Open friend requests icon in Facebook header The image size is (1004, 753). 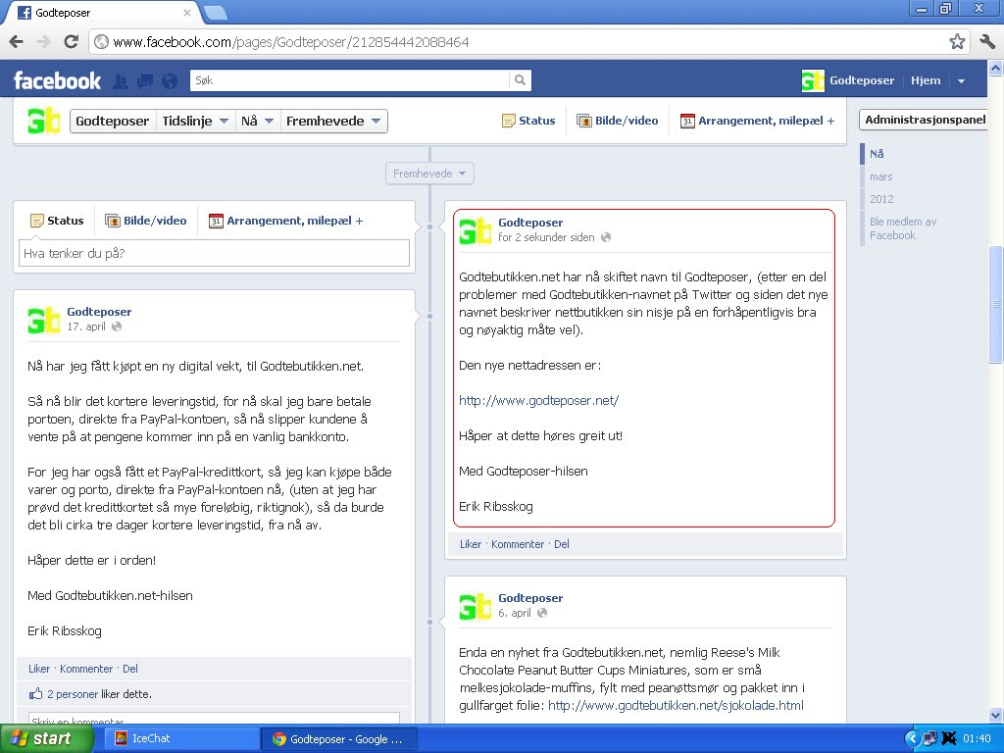[x=120, y=80]
